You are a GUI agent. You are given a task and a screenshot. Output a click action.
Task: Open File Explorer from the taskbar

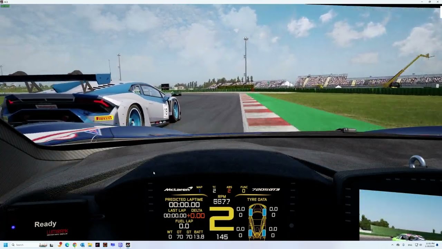[90, 245]
